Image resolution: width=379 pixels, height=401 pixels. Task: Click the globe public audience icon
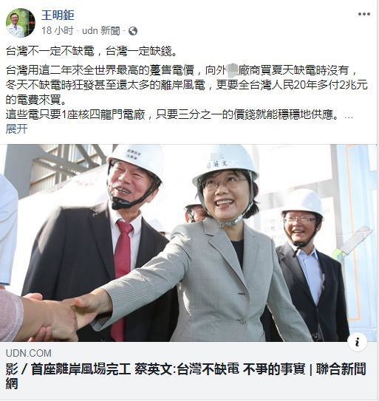click(133, 31)
